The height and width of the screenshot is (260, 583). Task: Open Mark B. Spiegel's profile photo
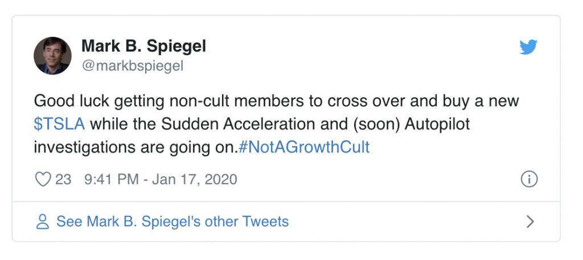(53, 55)
